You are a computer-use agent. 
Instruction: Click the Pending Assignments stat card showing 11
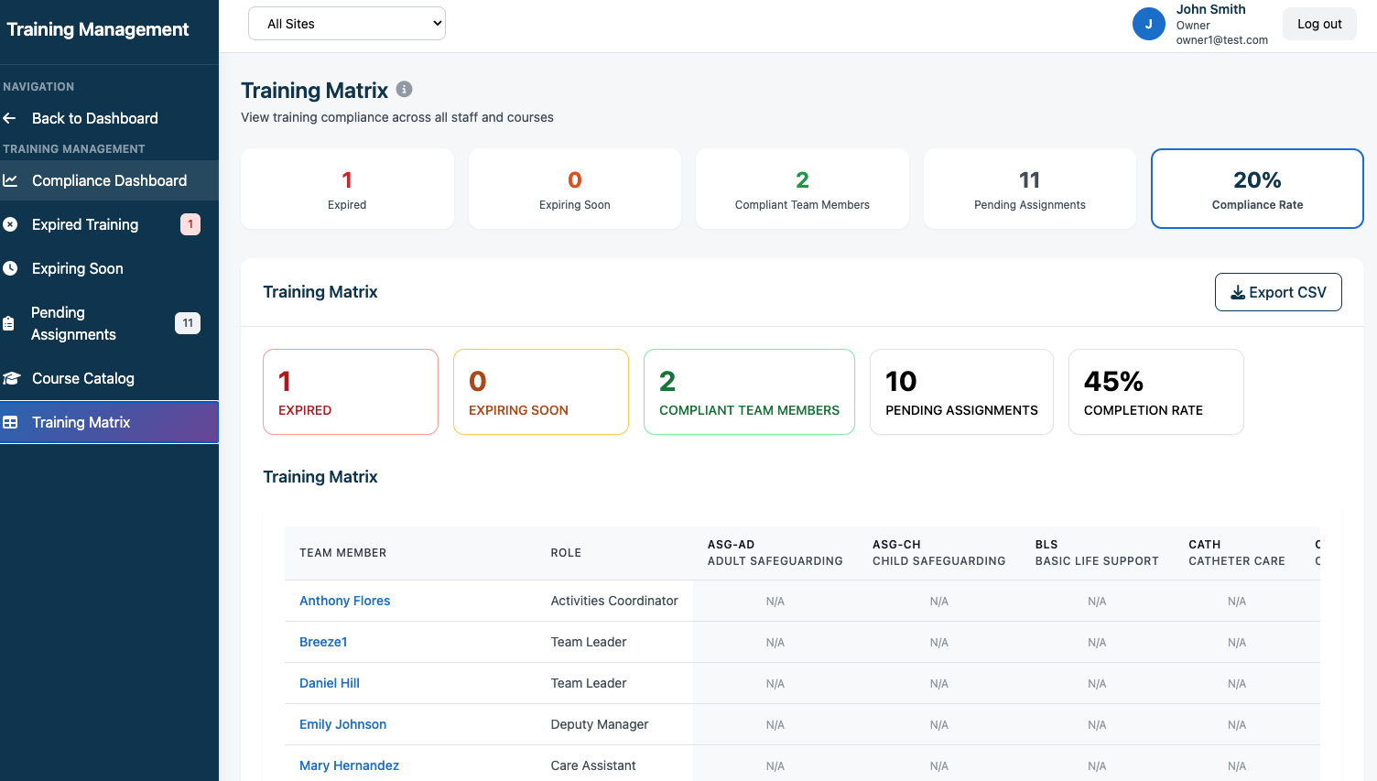[x=1029, y=189]
